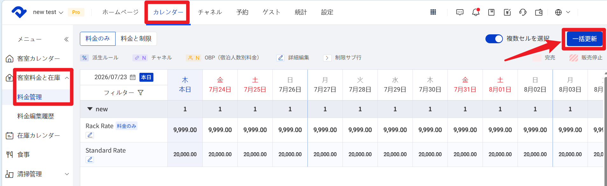
Task: Open the ゲスト tab
Action: (271, 12)
